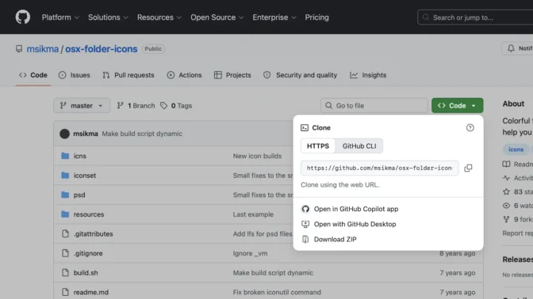533x299 pixels.
Task: Expand the Open Source menu
Action: click(x=217, y=17)
